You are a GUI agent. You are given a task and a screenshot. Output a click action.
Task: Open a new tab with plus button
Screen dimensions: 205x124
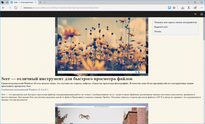coord(40,2)
